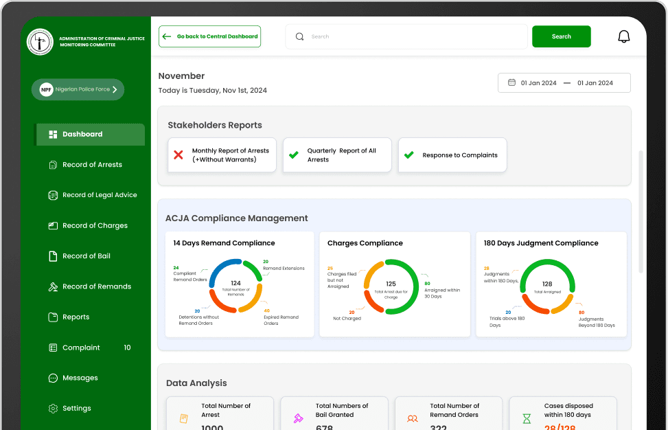The width and height of the screenshot is (668, 430).
Task: Open Reports using its folder icon
Action: click(54, 317)
